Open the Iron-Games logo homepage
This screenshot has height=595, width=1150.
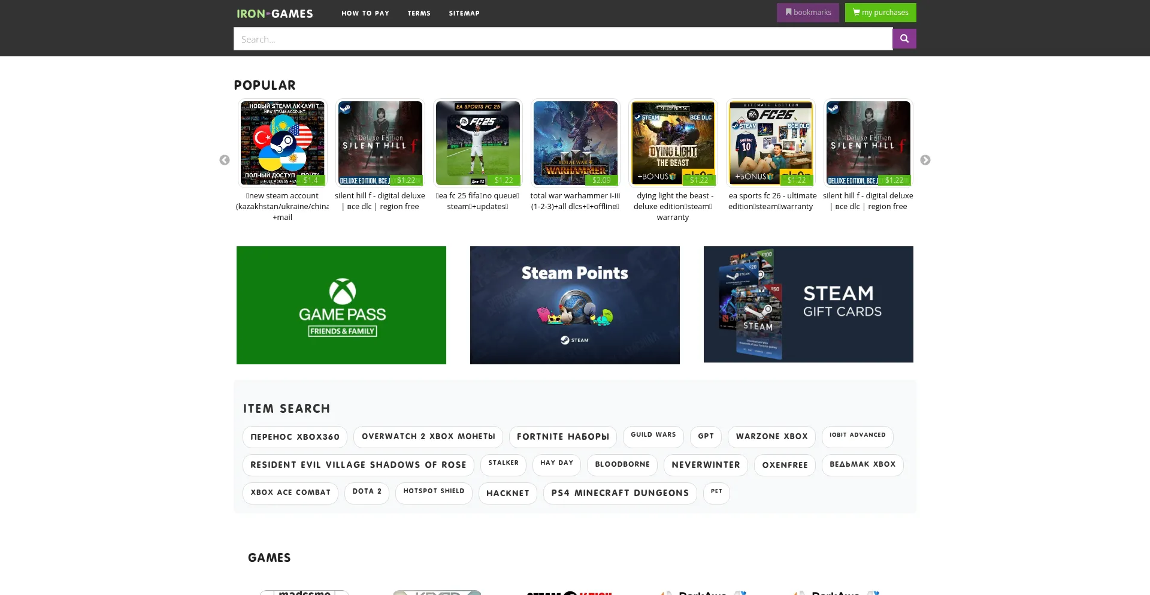coord(275,13)
